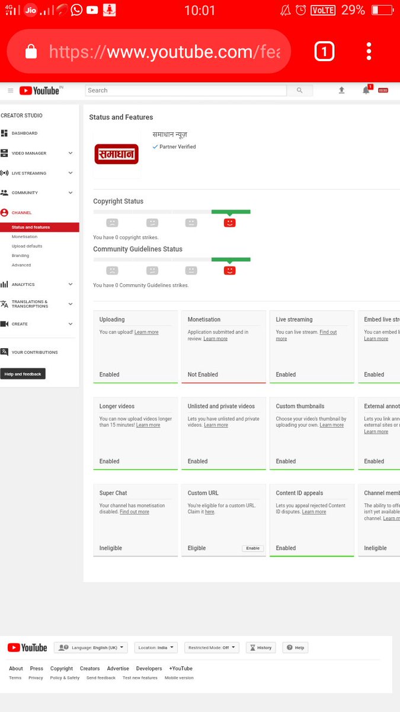Click the red smiley under Copyright Status

(230, 223)
